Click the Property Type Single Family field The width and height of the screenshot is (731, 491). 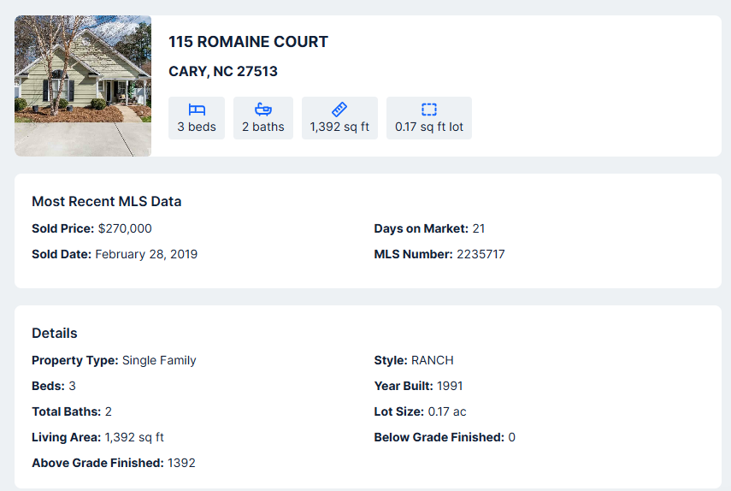(x=114, y=360)
